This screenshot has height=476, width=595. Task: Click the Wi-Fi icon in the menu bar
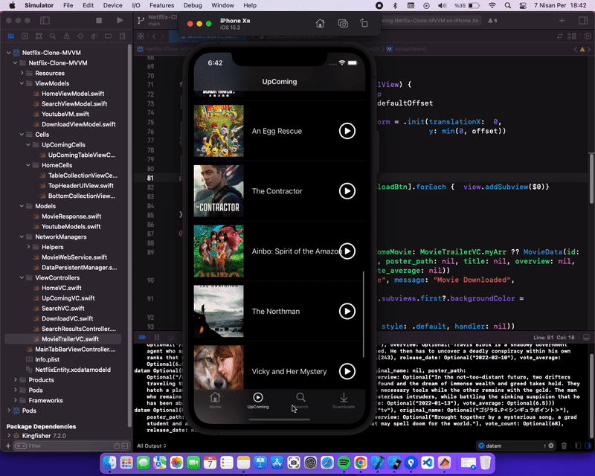[x=492, y=5]
